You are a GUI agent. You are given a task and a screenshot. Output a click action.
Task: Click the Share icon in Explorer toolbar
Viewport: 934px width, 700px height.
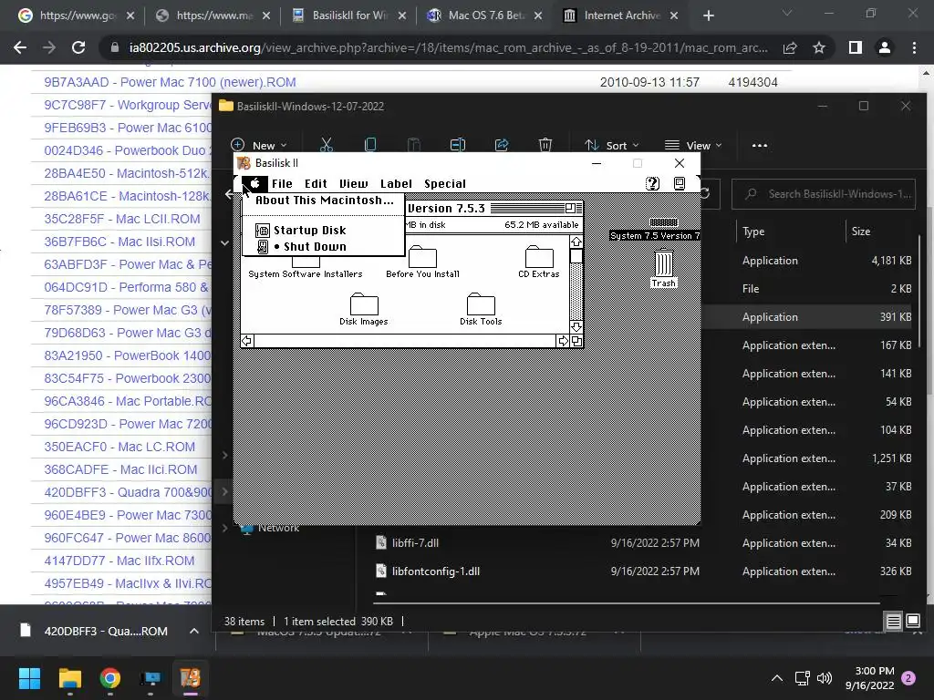coord(502,145)
